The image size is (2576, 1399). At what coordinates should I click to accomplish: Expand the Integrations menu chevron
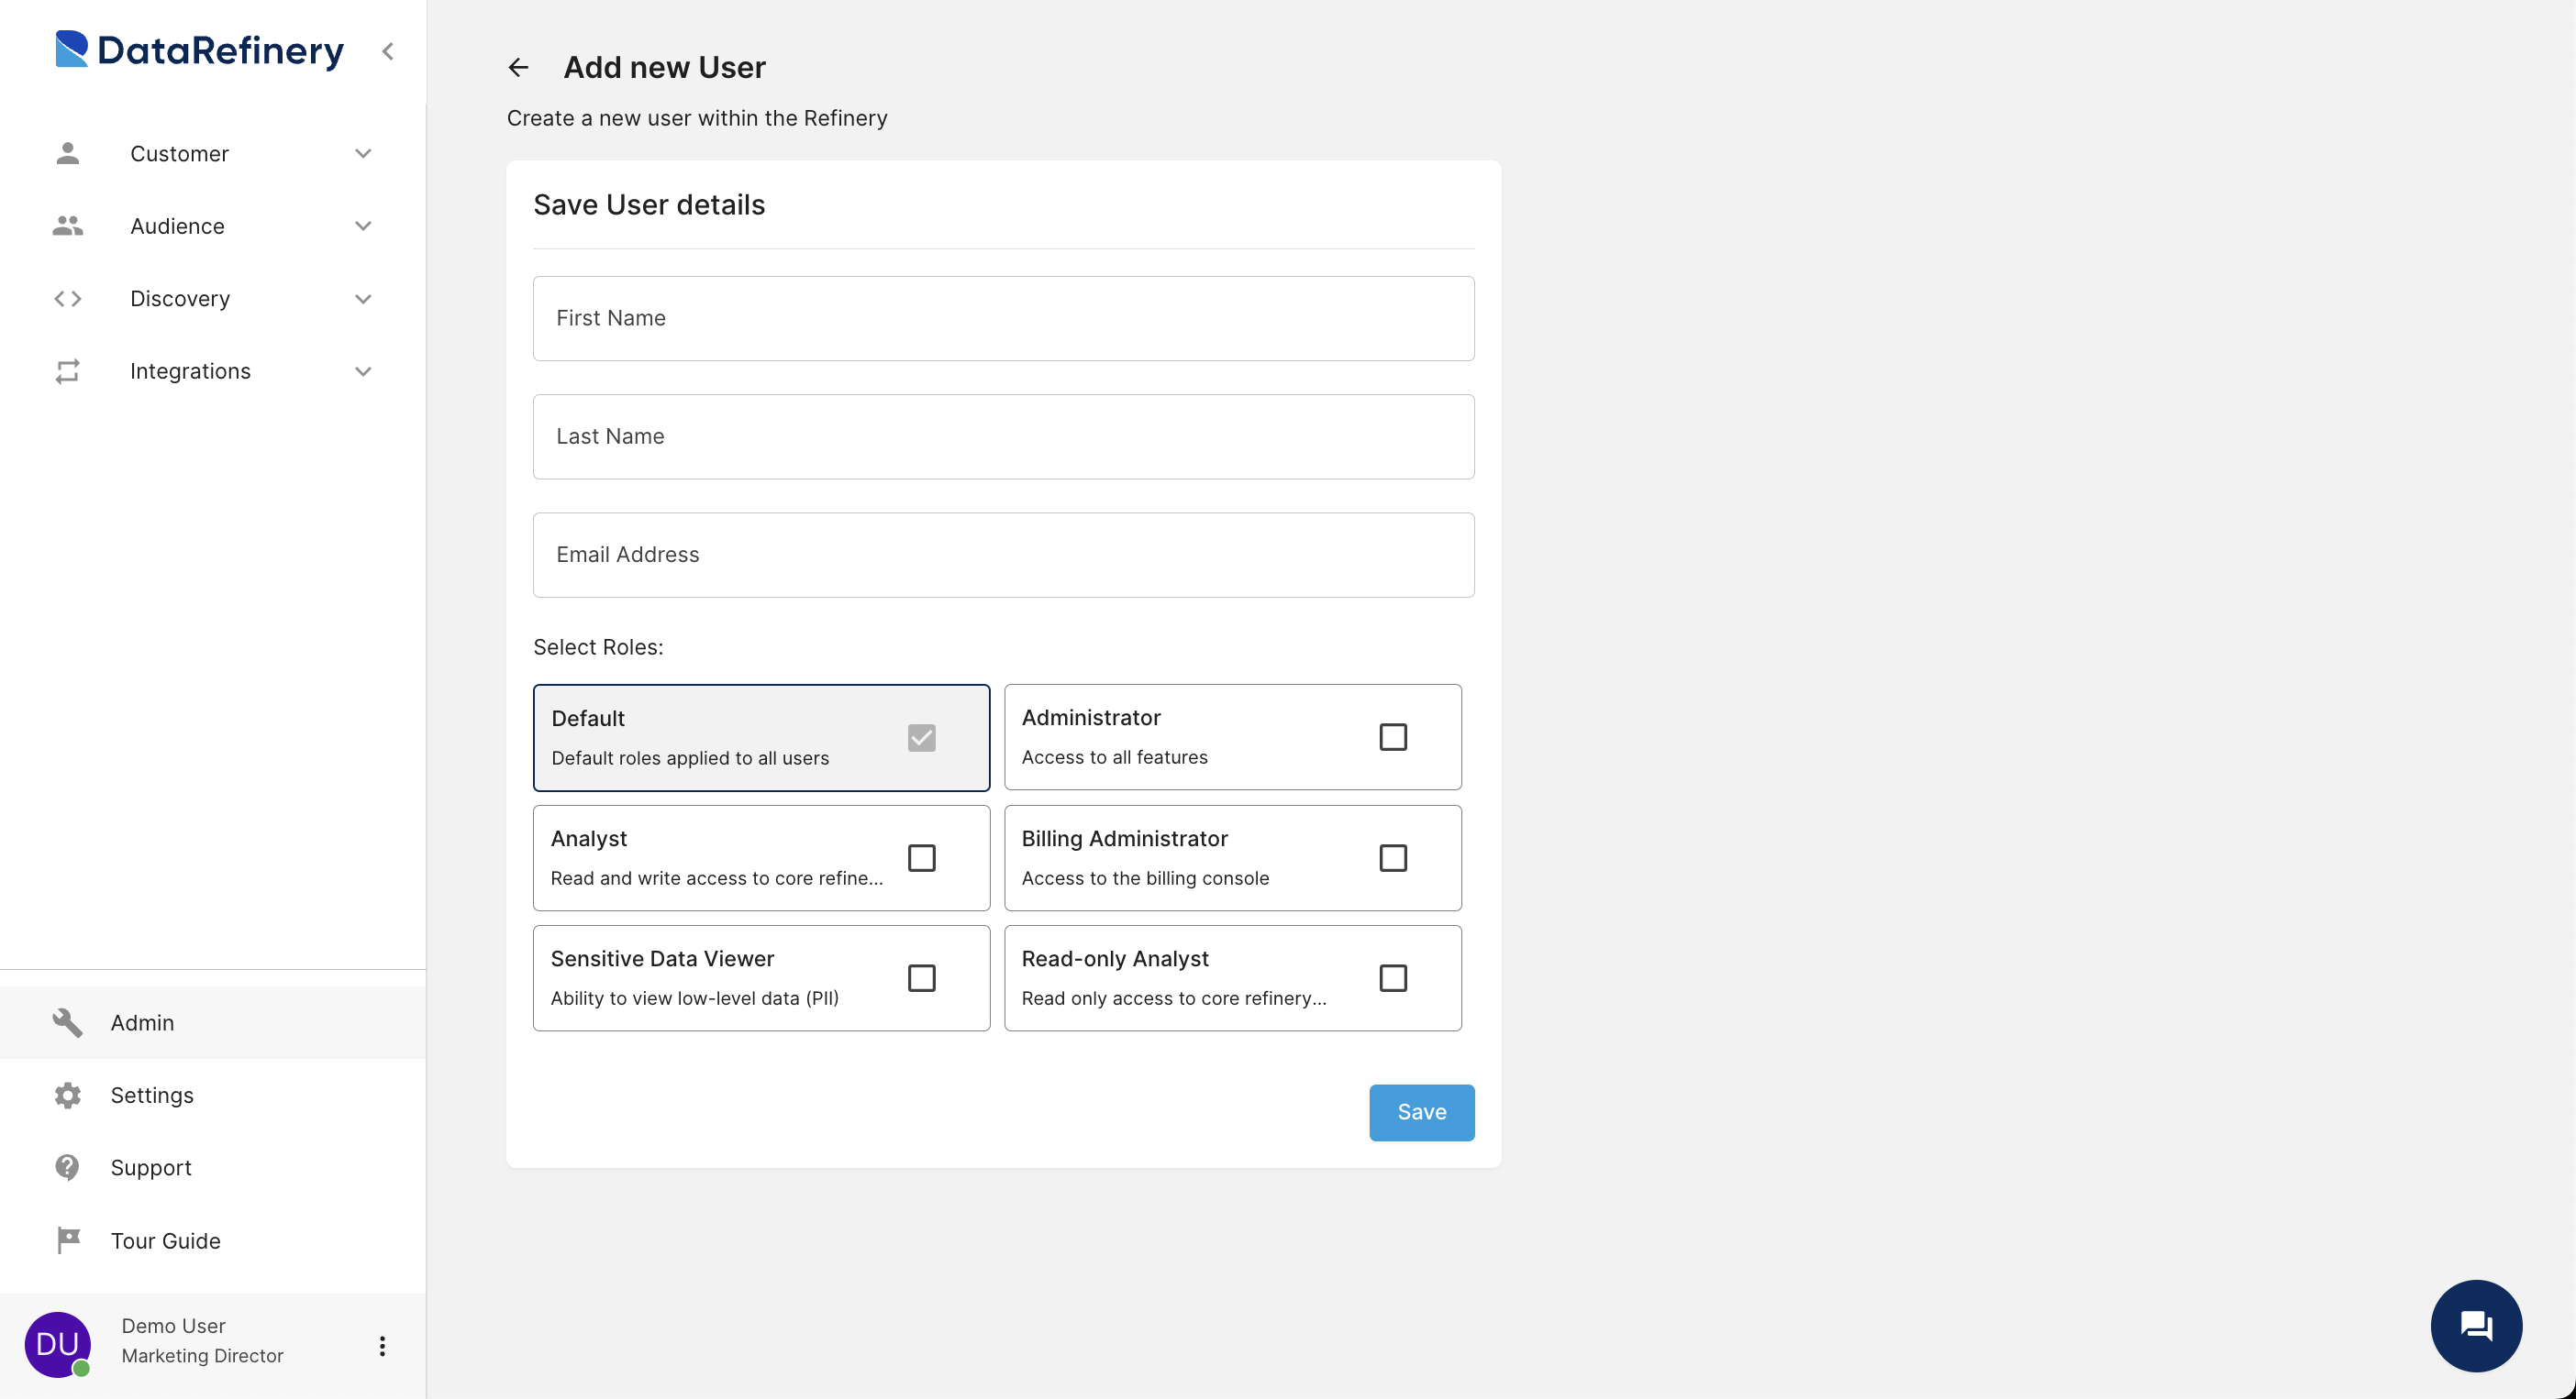(363, 370)
